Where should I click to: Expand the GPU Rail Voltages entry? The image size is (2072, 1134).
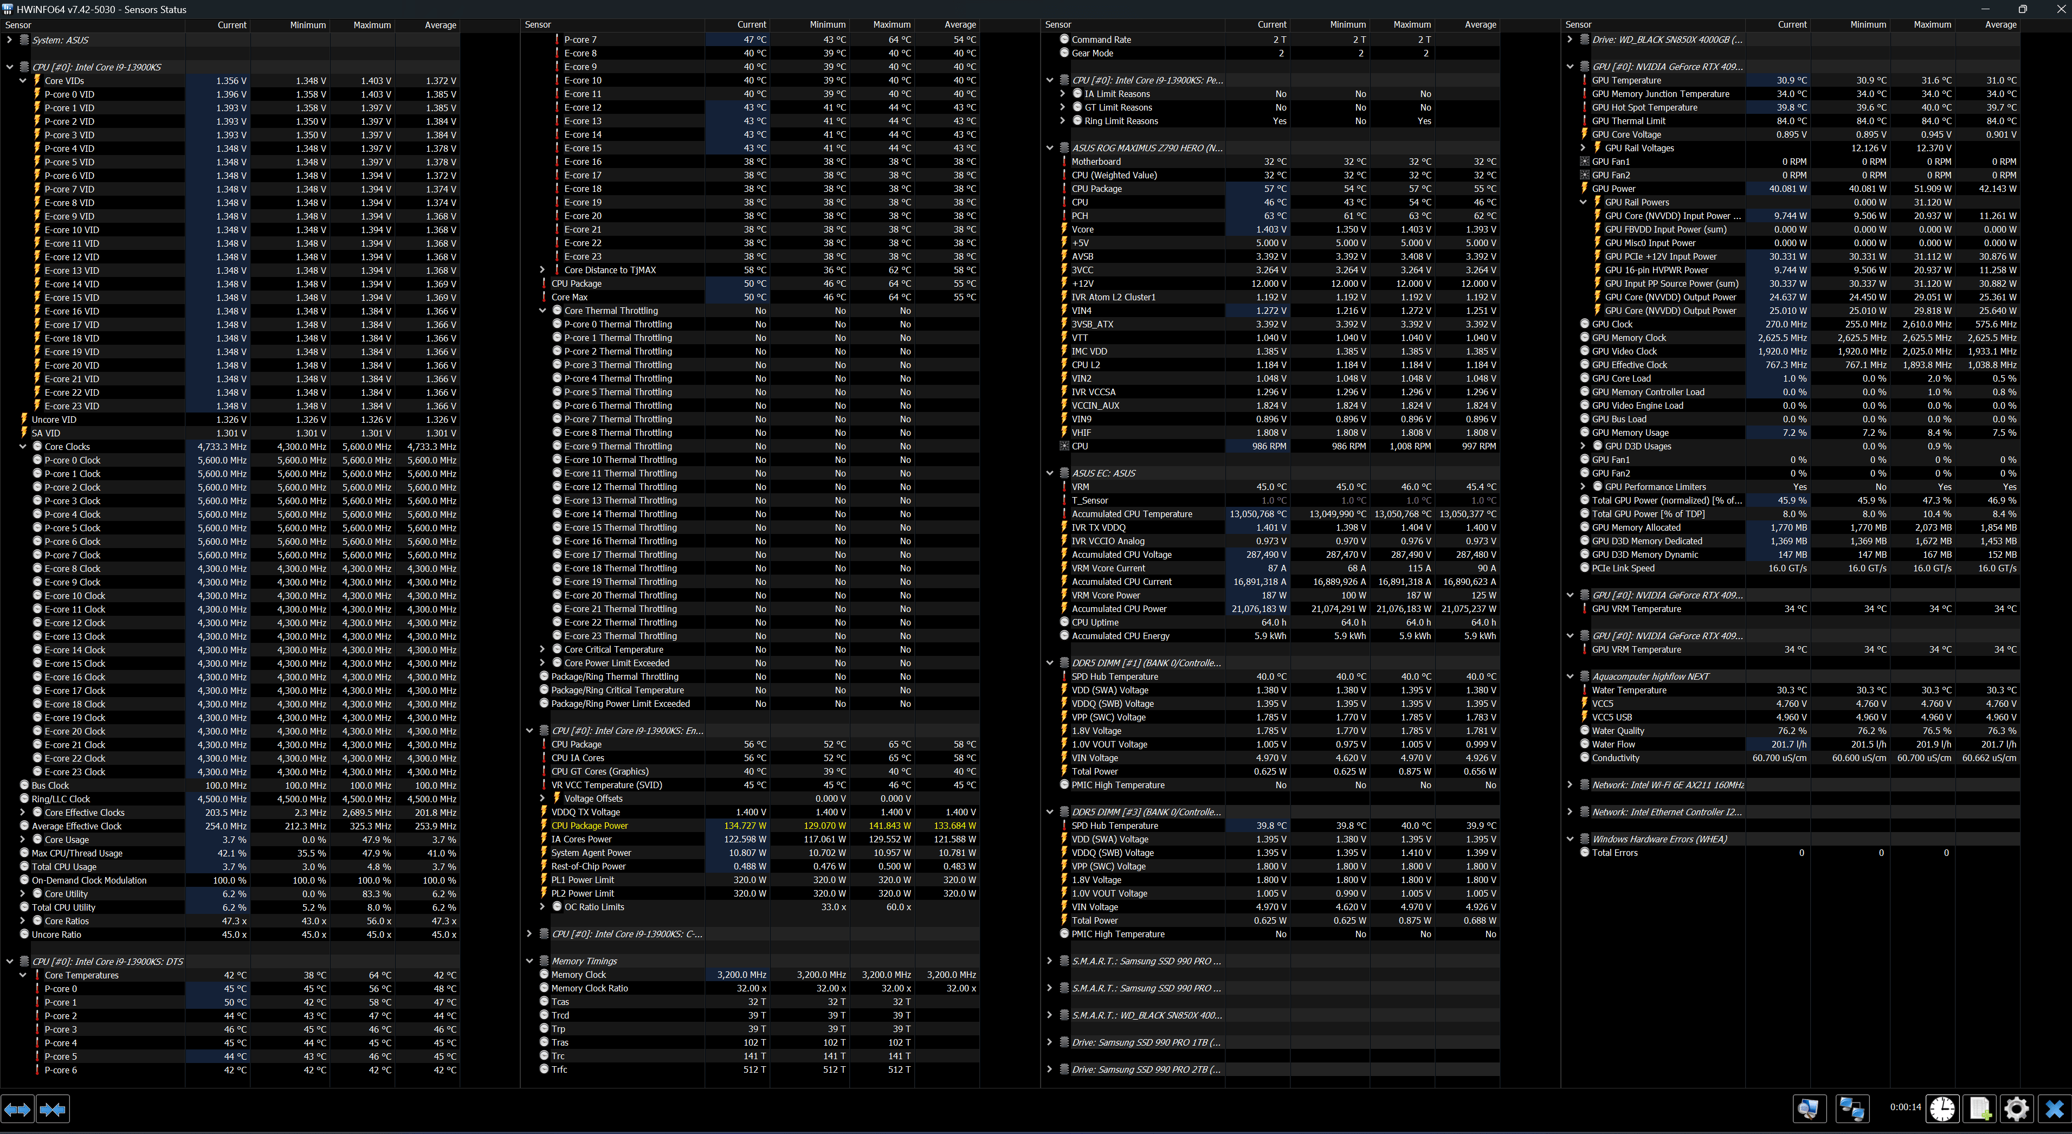pyautogui.click(x=1583, y=148)
